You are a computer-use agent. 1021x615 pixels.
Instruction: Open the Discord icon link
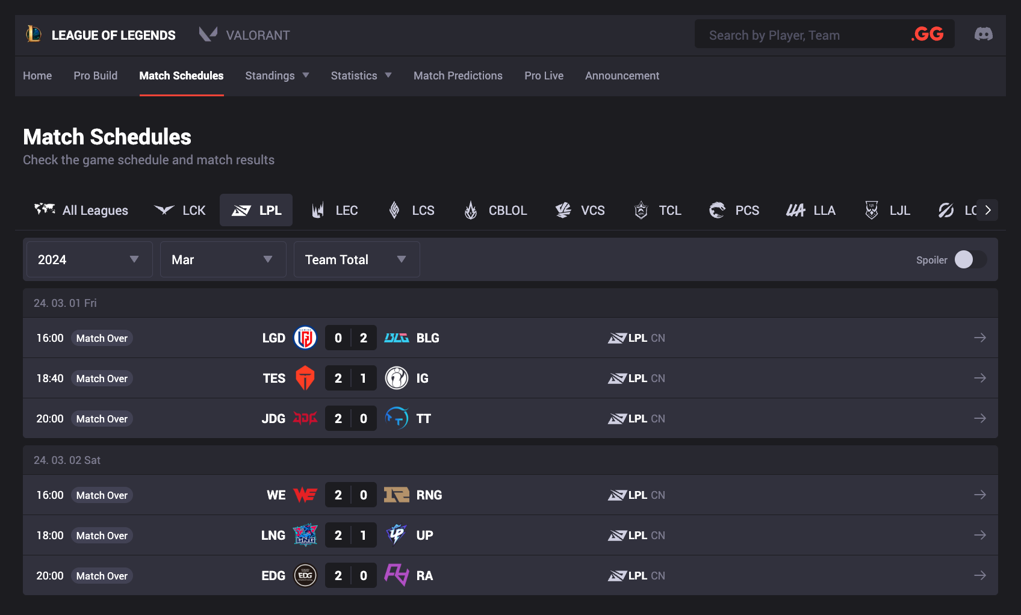pos(984,34)
